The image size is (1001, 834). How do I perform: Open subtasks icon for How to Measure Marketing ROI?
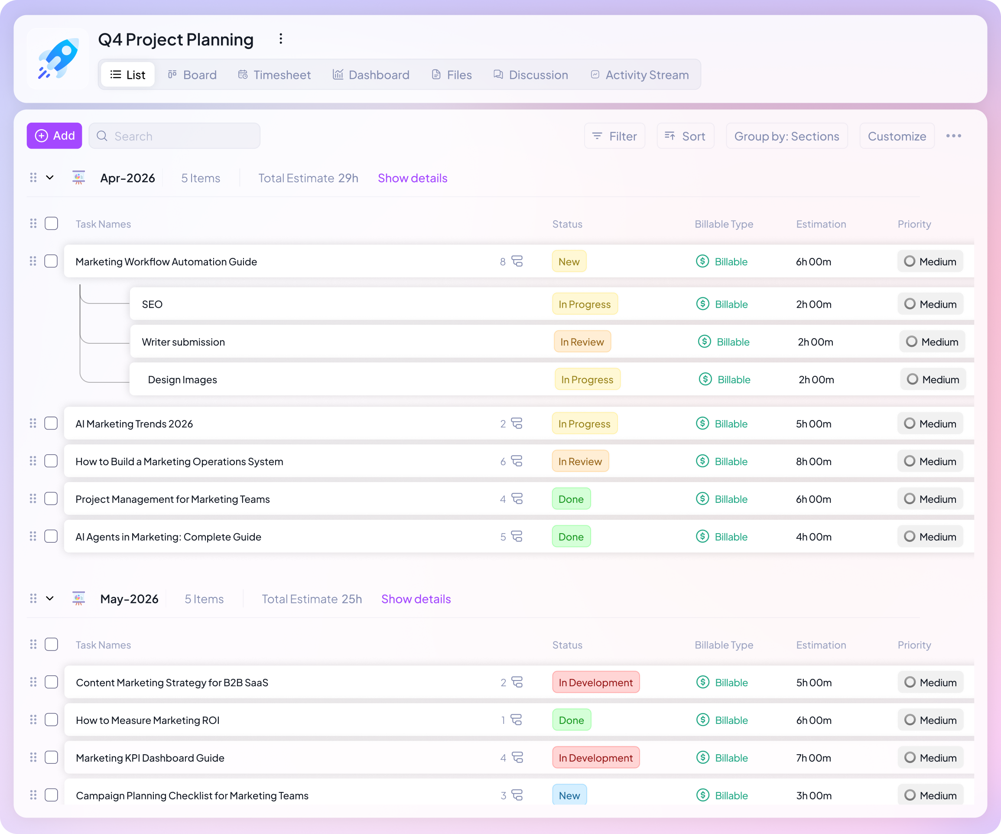[517, 720]
